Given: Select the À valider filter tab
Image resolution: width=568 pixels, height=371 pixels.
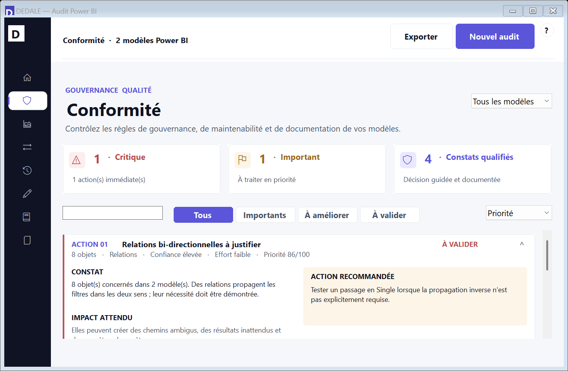Looking at the screenshot, I should tap(390, 215).
